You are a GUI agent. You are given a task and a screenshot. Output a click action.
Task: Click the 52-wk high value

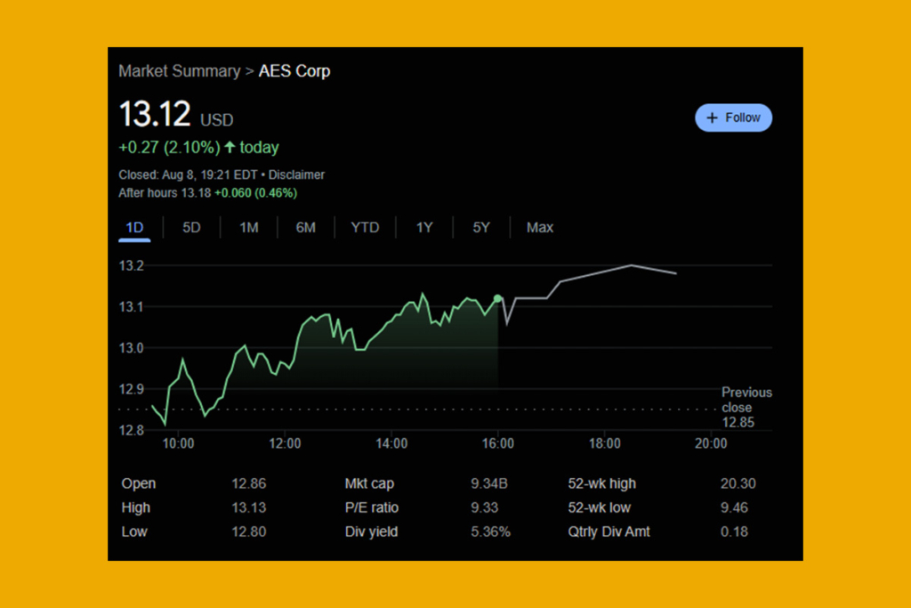(737, 483)
